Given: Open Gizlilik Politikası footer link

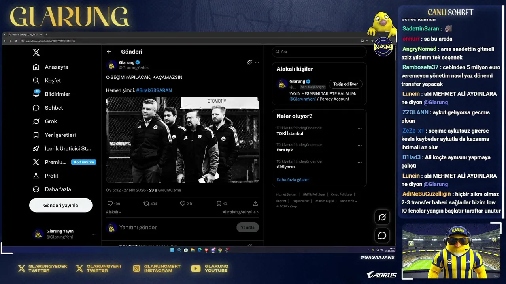Looking at the screenshot, I should click(314, 194).
